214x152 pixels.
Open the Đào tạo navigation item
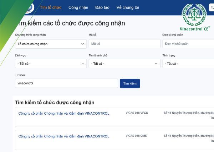[x=102, y=7]
